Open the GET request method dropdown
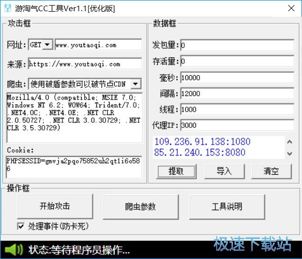Screen dimensions: 302x259 pos(47,45)
